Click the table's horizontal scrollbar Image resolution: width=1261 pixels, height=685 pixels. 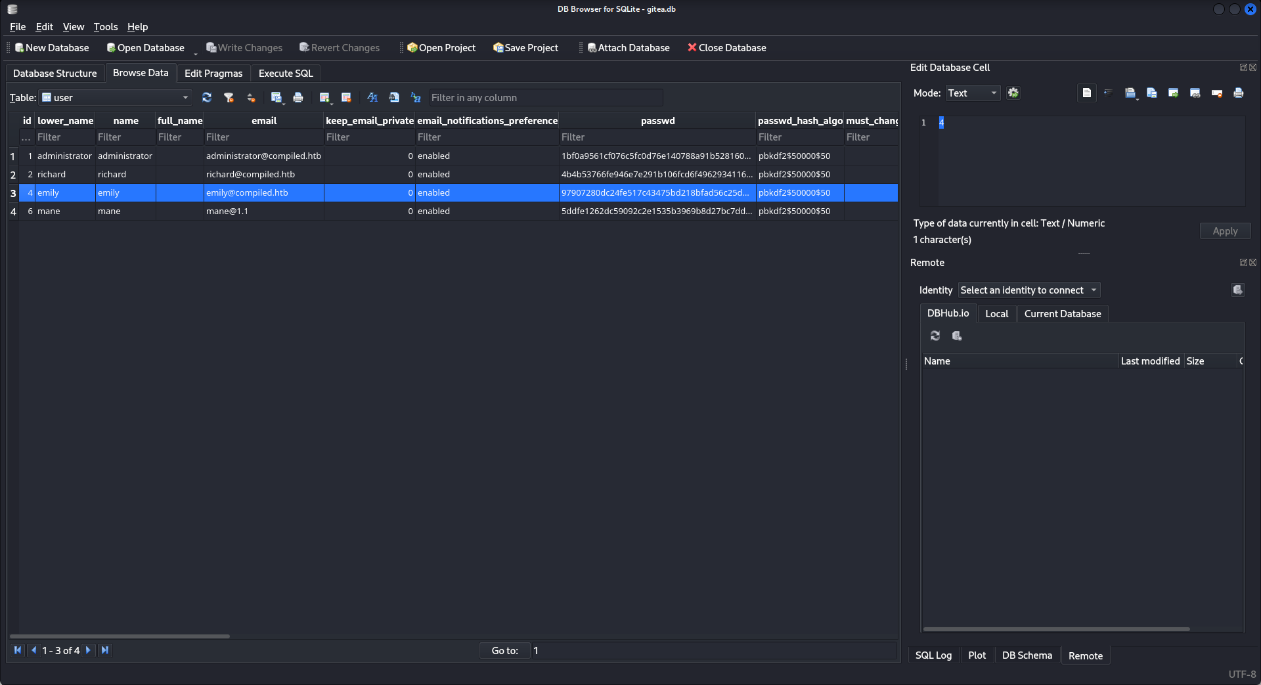click(x=120, y=636)
